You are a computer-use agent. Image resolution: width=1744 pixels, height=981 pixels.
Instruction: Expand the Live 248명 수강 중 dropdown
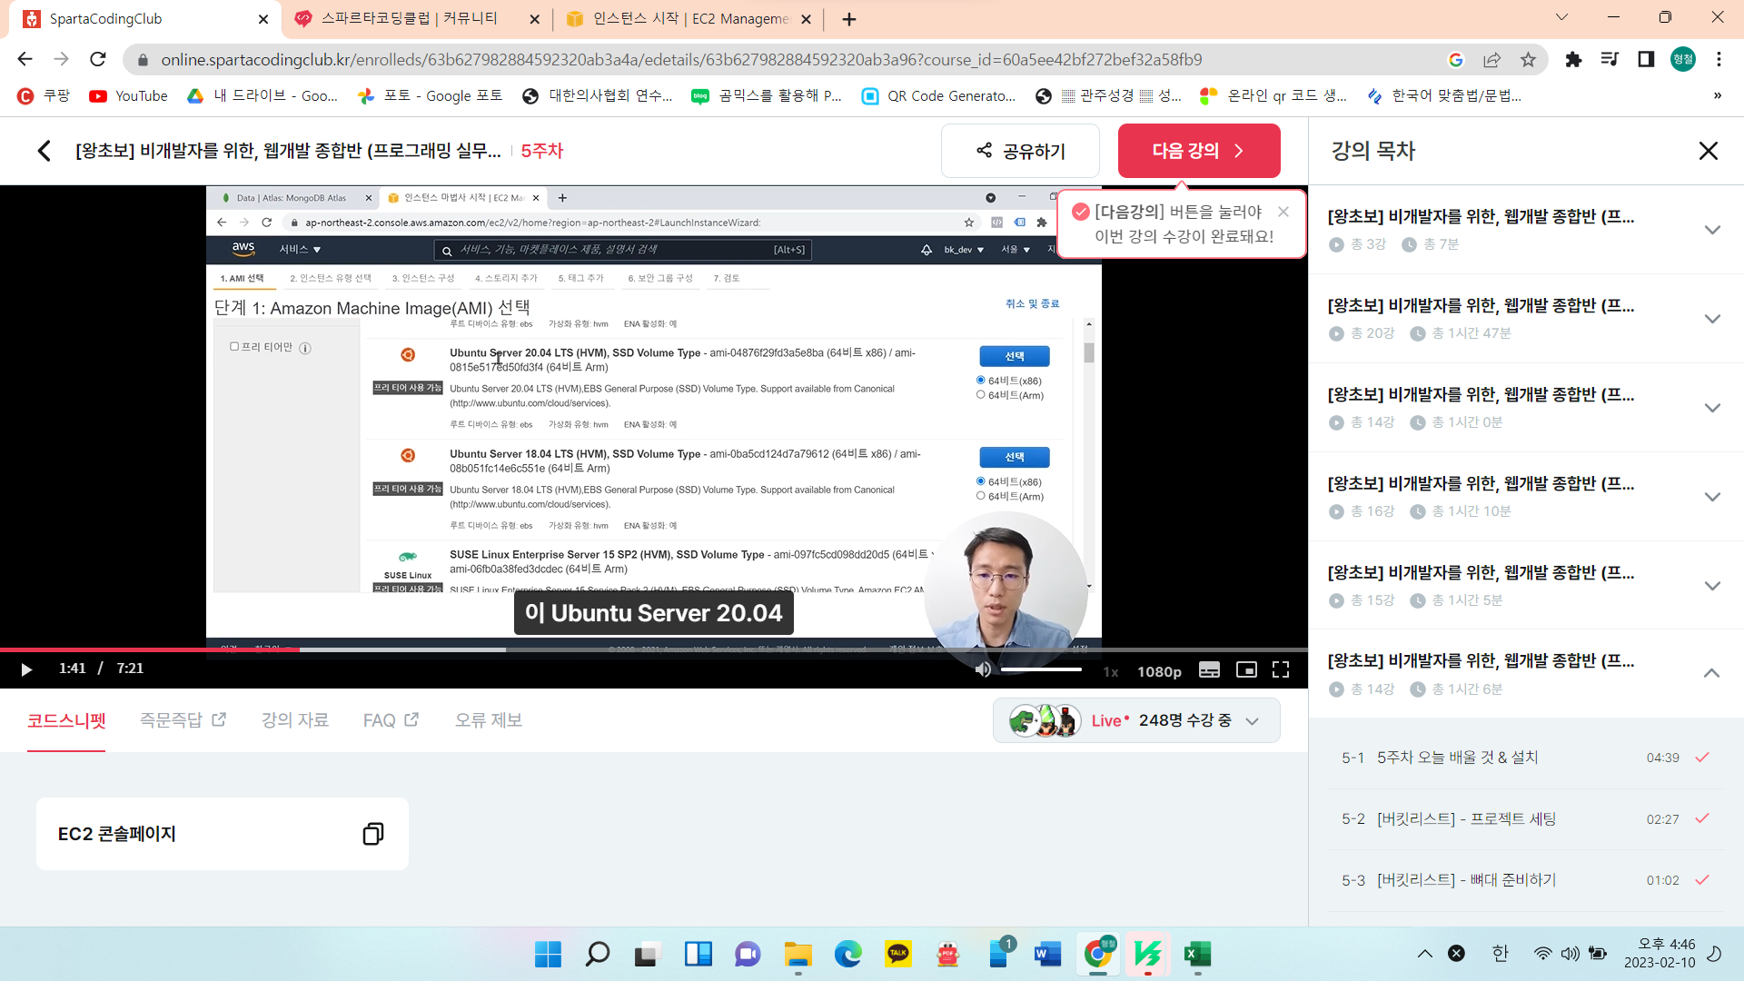1136,720
